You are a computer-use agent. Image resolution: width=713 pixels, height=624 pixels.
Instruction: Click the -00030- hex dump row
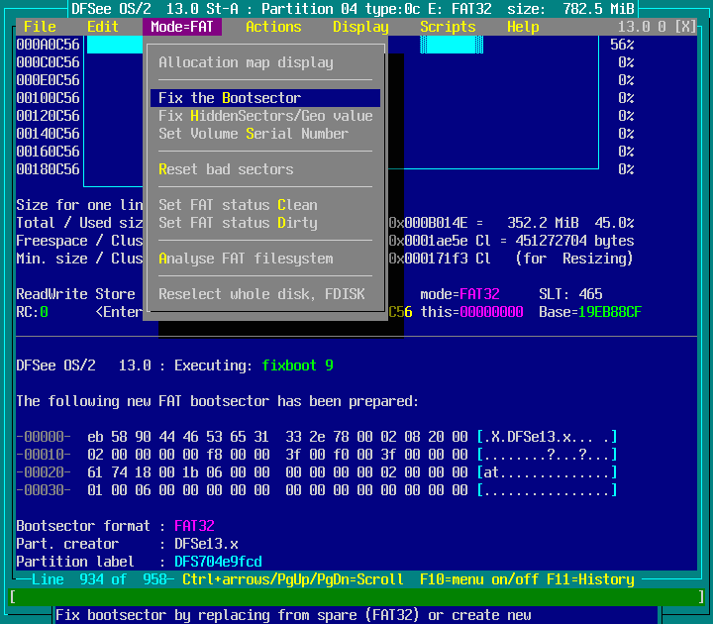317,490
